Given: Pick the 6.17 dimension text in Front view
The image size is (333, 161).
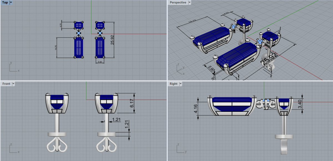Looking at the screenshot, I should 132,103.
